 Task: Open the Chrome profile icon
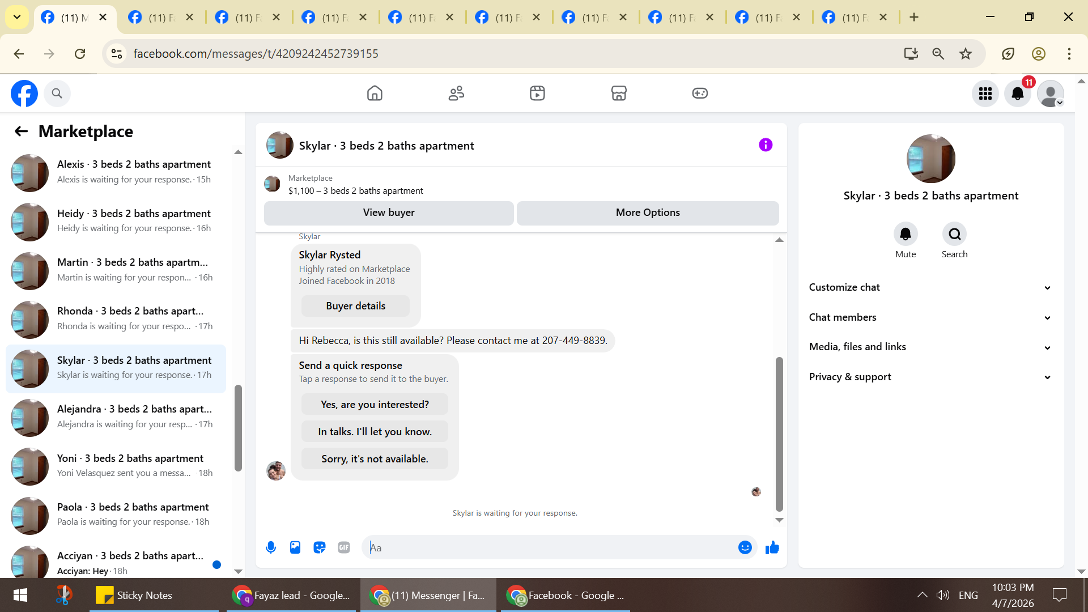(1039, 54)
